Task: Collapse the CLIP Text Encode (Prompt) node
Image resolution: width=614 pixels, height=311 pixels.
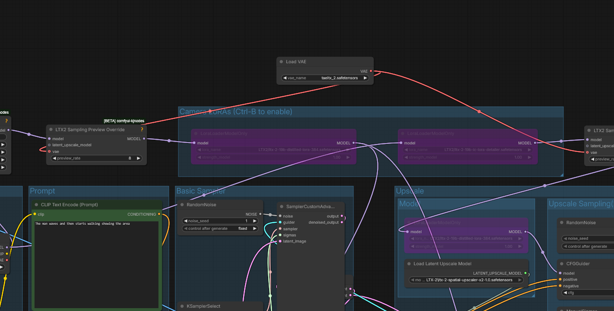Action: (36, 205)
